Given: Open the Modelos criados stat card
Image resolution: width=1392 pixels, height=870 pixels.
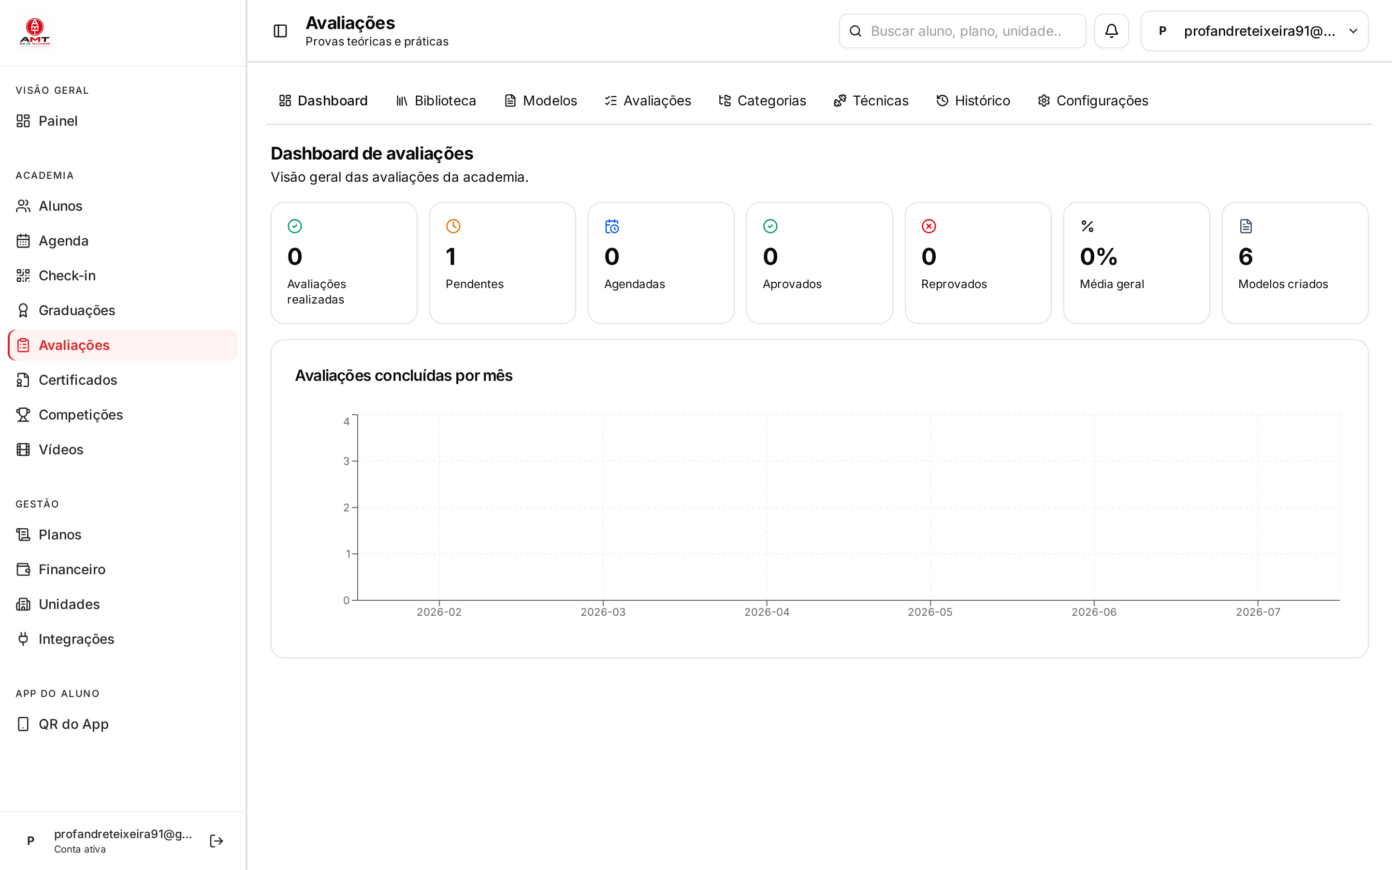Looking at the screenshot, I should point(1295,263).
